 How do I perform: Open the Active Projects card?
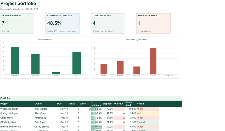pyautogui.click(x=17, y=24)
